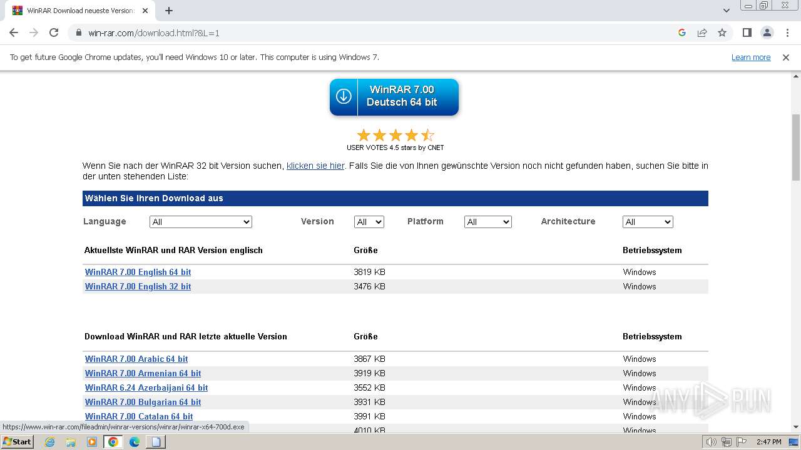The image size is (801, 450).
Task: Launch Internet Explorer from taskbar
Action: tap(49, 442)
